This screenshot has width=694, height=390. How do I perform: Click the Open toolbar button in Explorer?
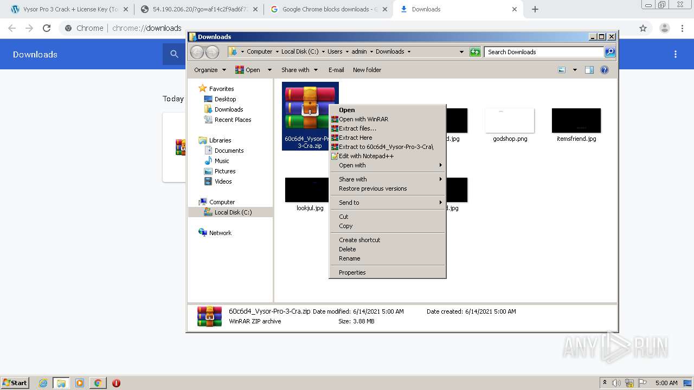(x=248, y=70)
